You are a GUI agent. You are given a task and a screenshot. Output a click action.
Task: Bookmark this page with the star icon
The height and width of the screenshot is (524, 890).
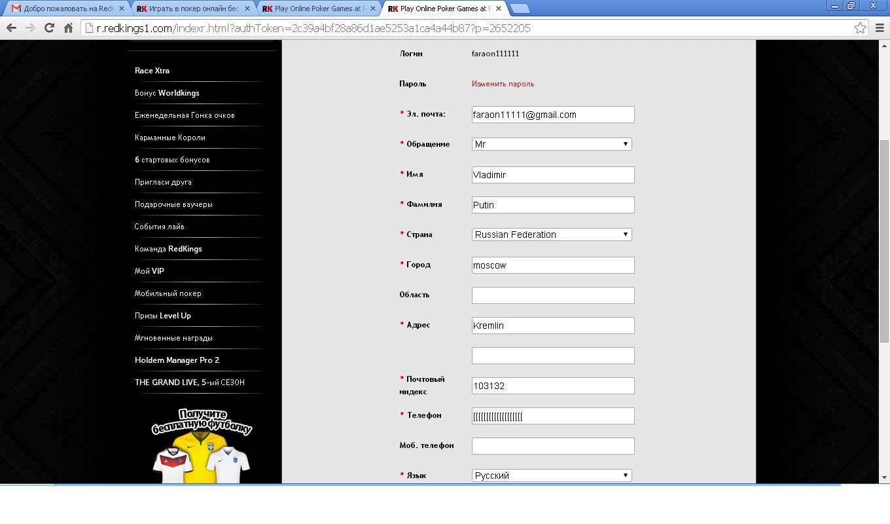coord(860,28)
